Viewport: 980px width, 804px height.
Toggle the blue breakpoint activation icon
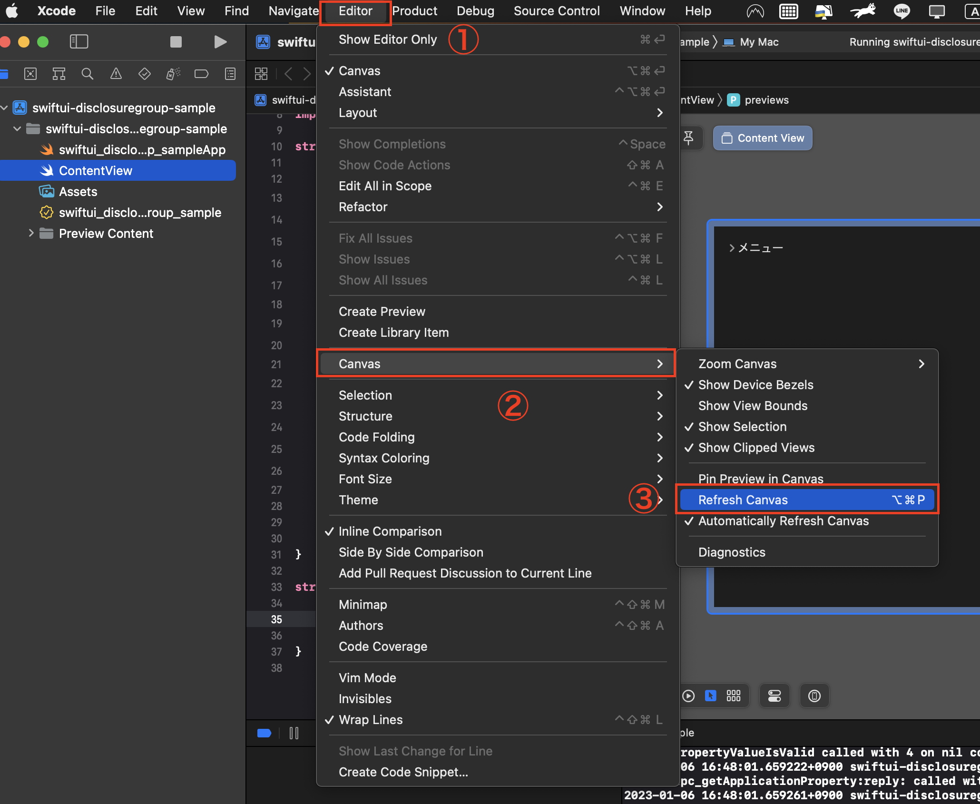click(264, 733)
